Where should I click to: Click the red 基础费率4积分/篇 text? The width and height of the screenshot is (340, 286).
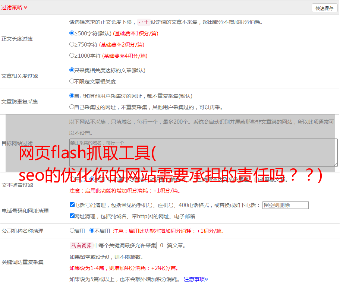click(125, 56)
